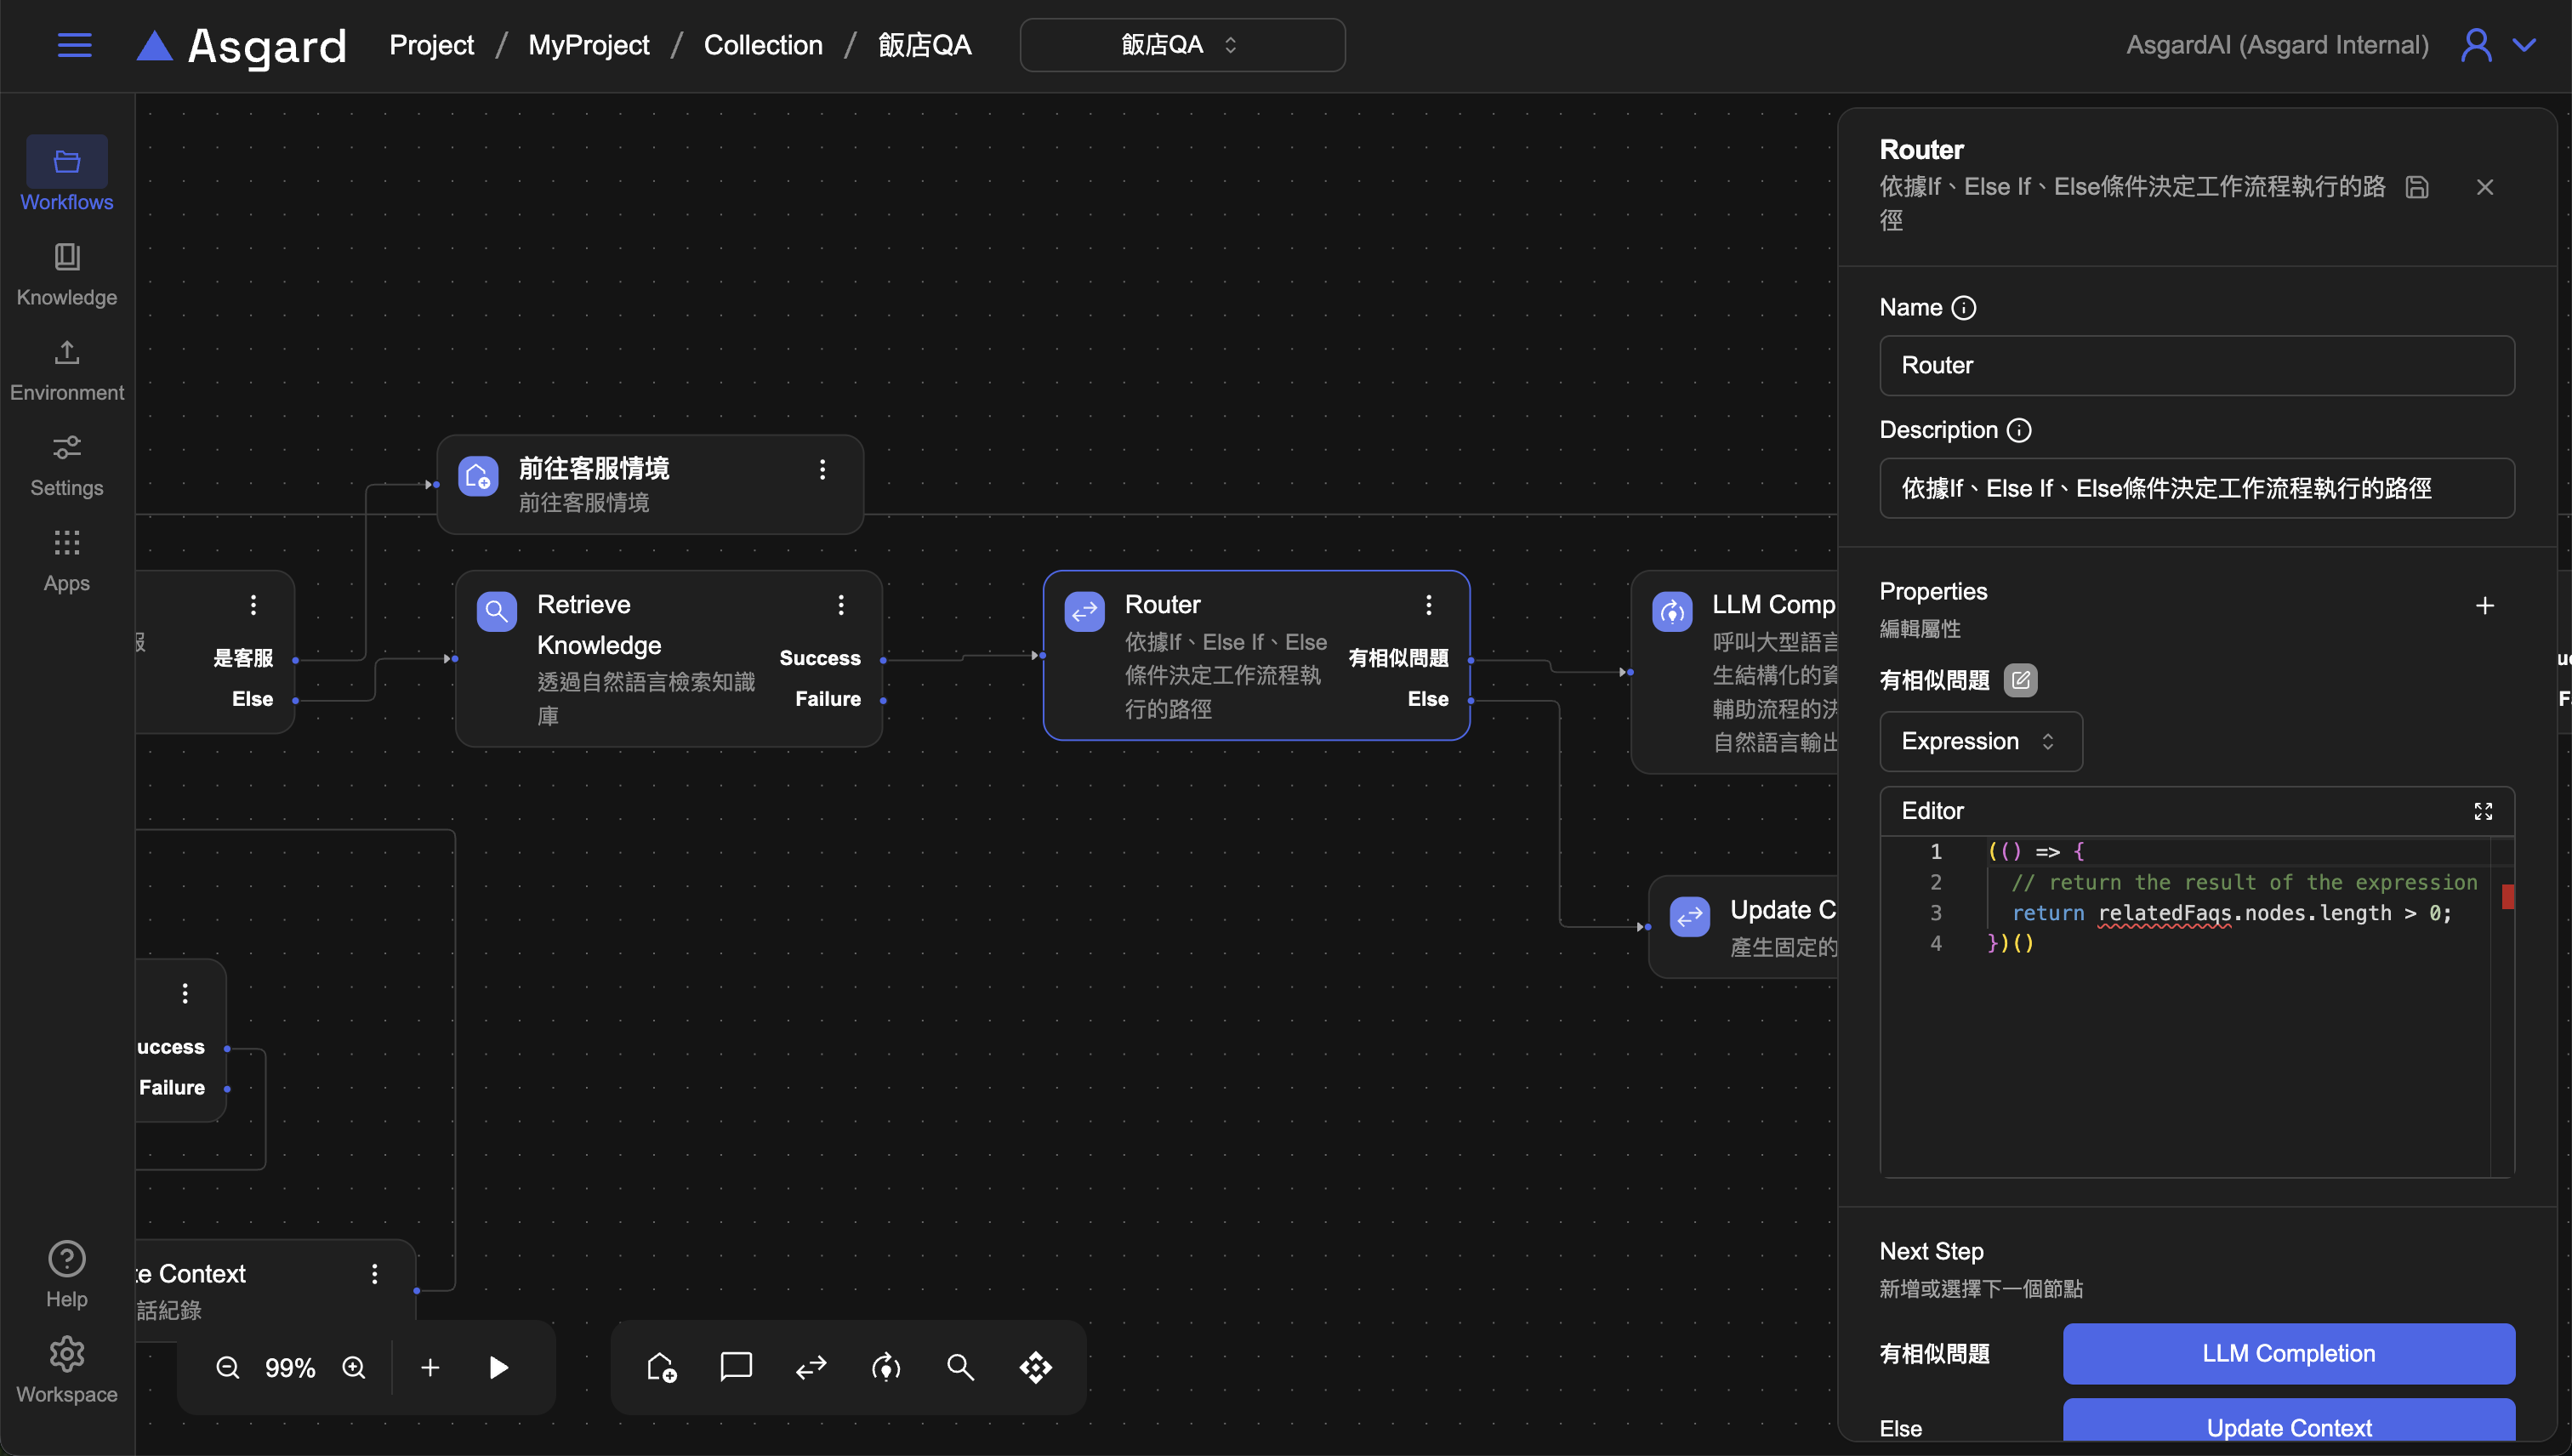Screen dimensions: 2572x1456
Task: Open the 飯店QA workflow selector dropdown
Action: tap(1182, 45)
